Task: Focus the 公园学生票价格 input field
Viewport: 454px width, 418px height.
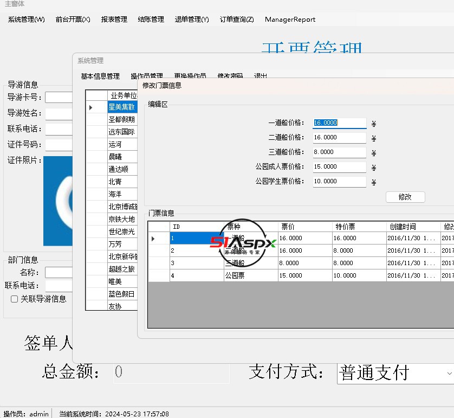Action: click(339, 181)
